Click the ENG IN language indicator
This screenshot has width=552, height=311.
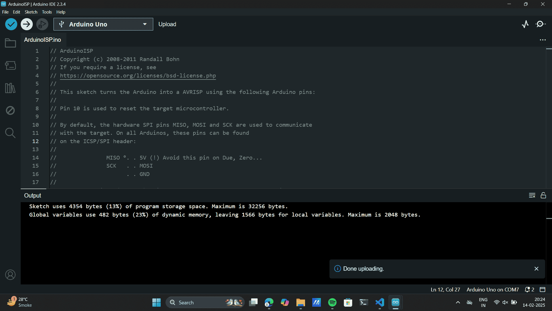(x=483, y=302)
